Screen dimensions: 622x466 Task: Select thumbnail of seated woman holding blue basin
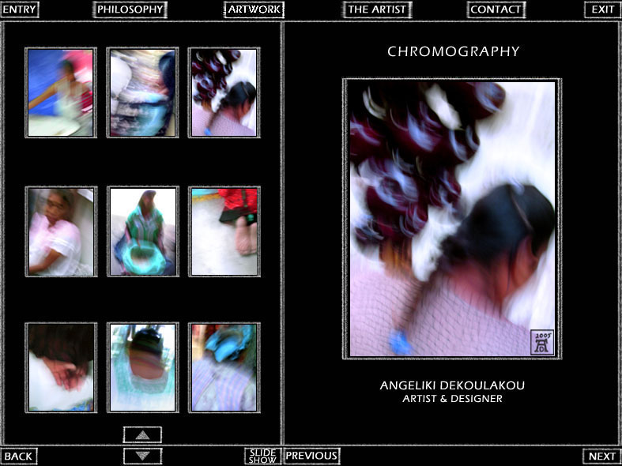click(142, 231)
